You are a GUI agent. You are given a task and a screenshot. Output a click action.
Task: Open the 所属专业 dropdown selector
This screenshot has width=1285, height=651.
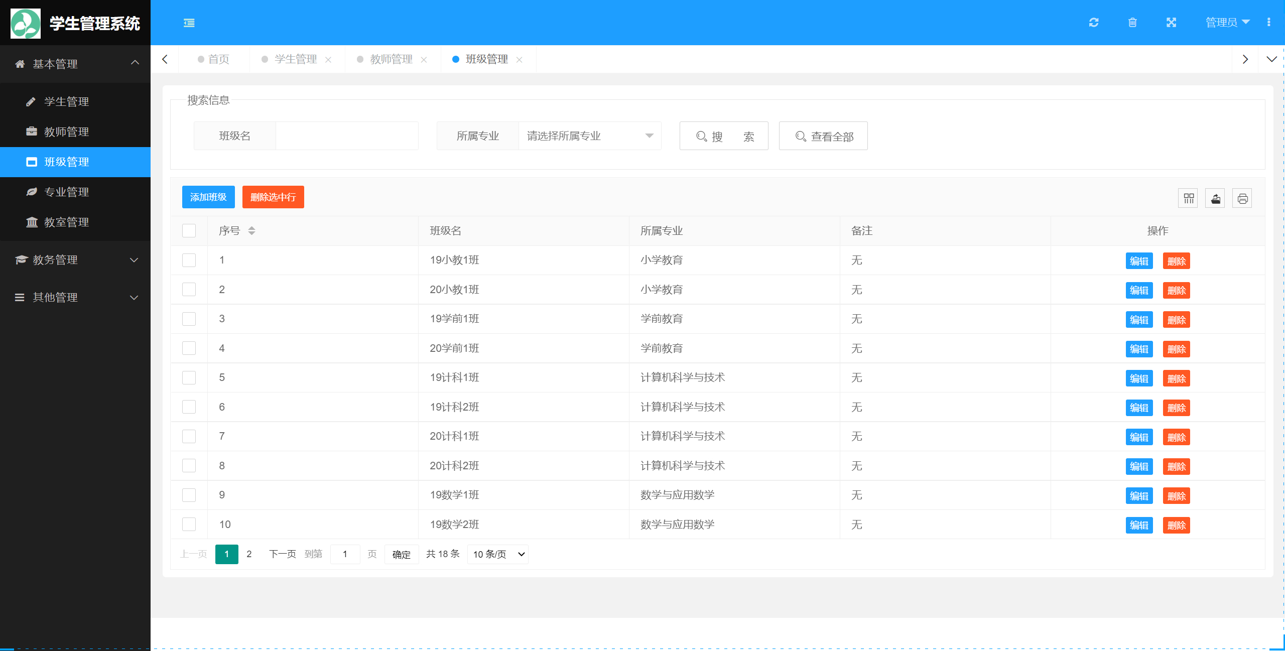click(x=590, y=136)
